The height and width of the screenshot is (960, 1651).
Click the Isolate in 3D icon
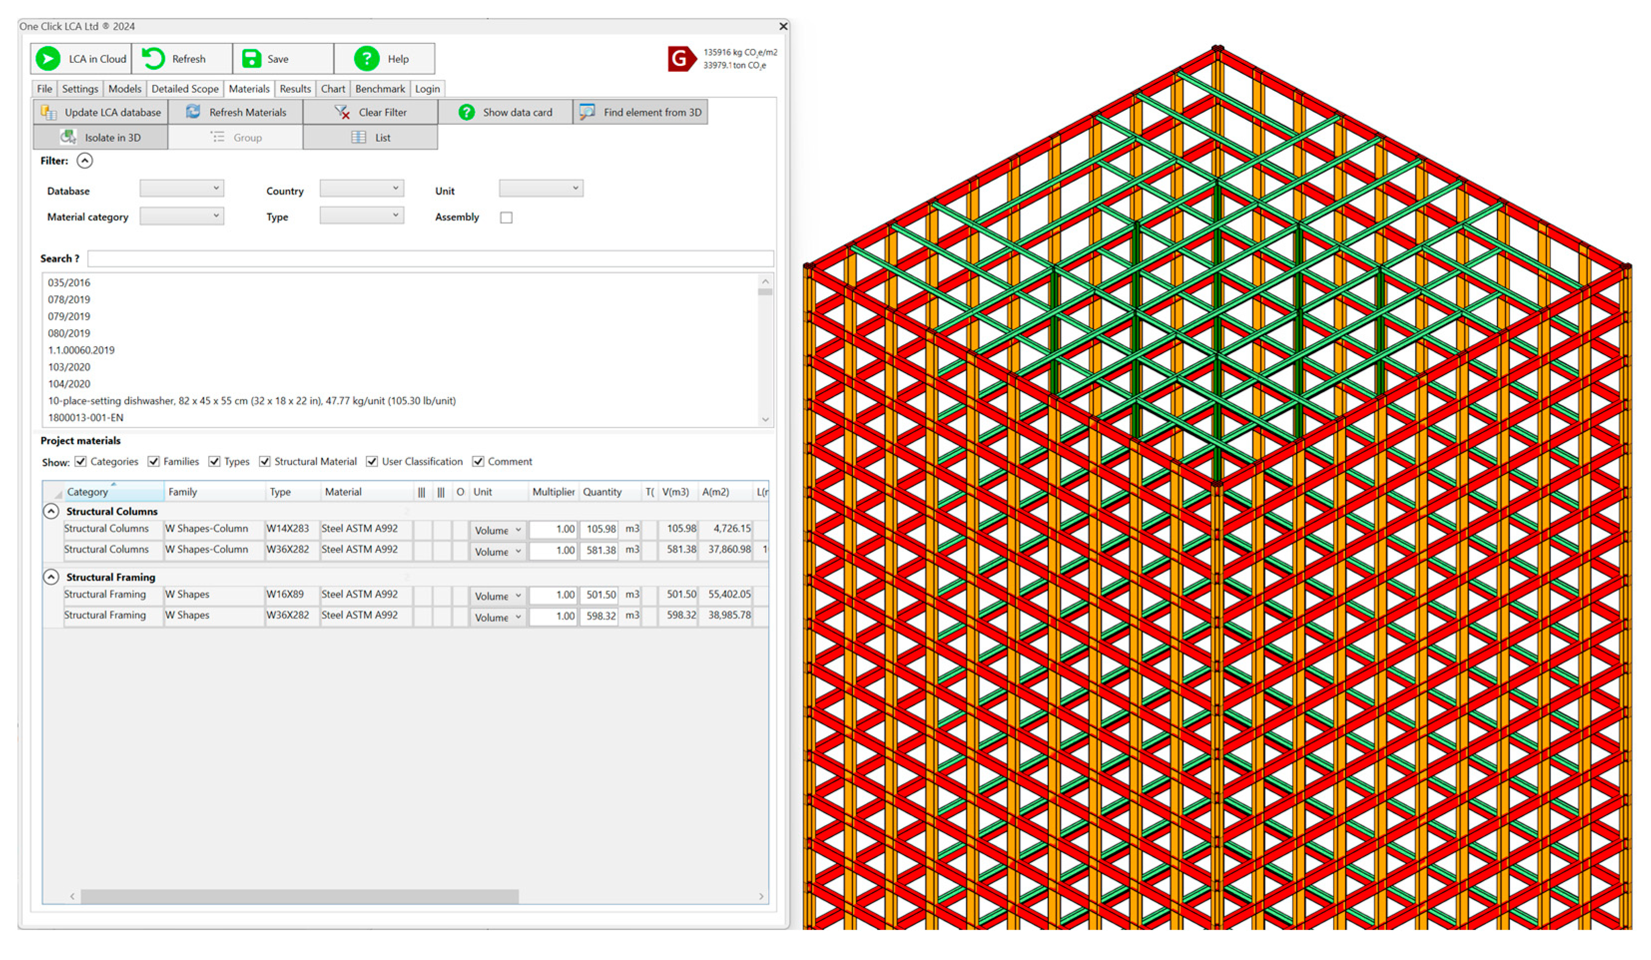pos(68,138)
